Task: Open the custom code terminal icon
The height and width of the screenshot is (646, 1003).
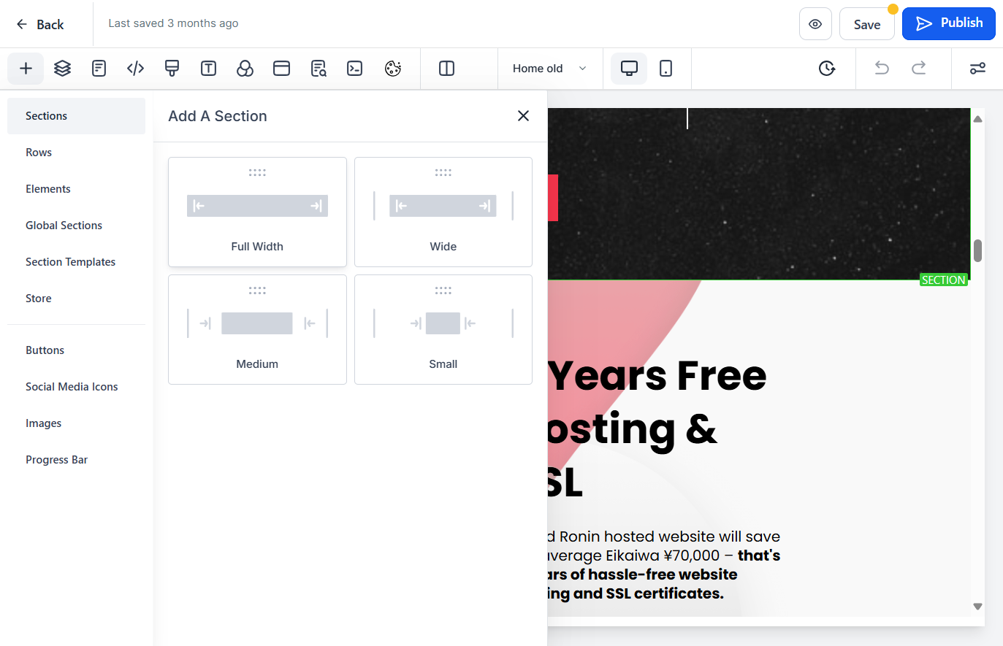Action: pyautogui.click(x=355, y=69)
